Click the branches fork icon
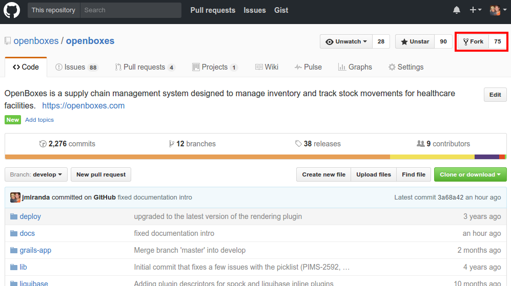511x286 pixels. 171,144
